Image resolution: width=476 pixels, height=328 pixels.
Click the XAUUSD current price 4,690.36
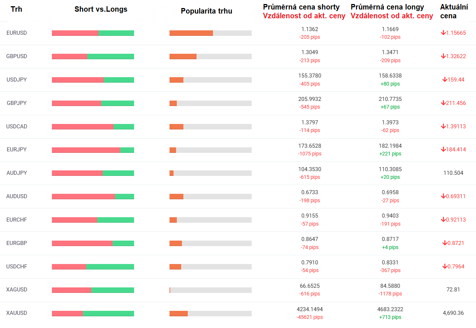tap(453, 313)
